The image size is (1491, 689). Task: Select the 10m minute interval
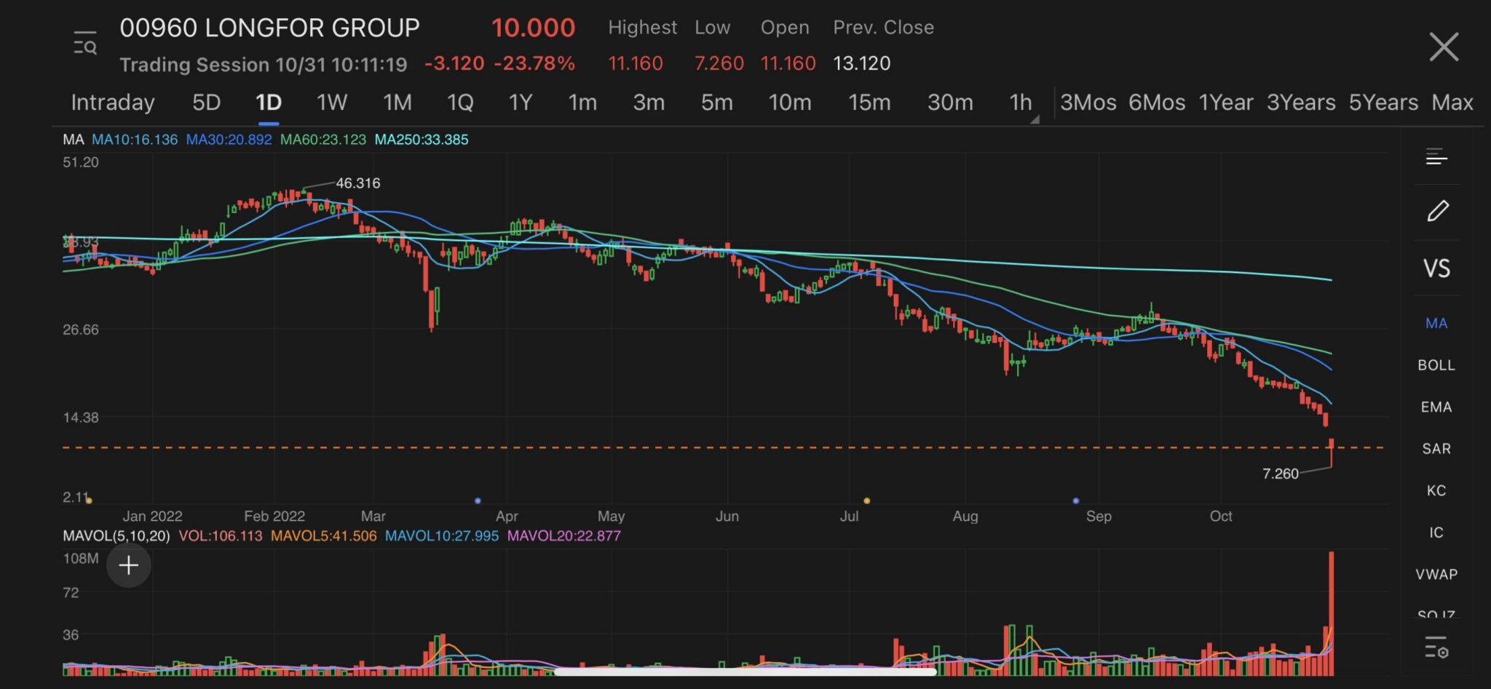(790, 103)
